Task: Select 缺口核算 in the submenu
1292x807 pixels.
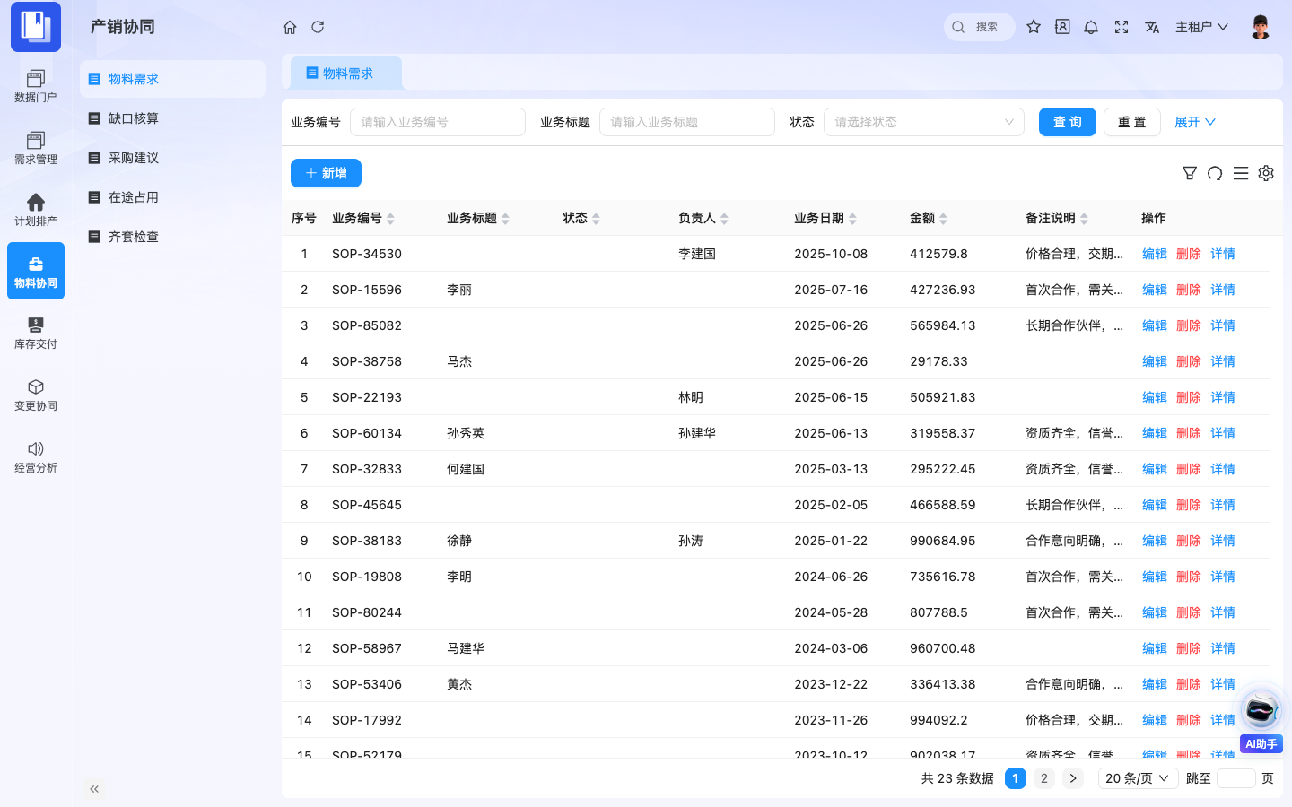Action: click(x=172, y=118)
